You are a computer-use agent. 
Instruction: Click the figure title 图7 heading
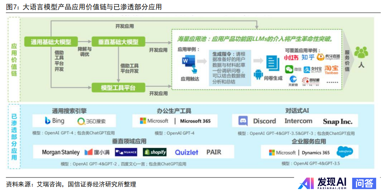[84, 7]
